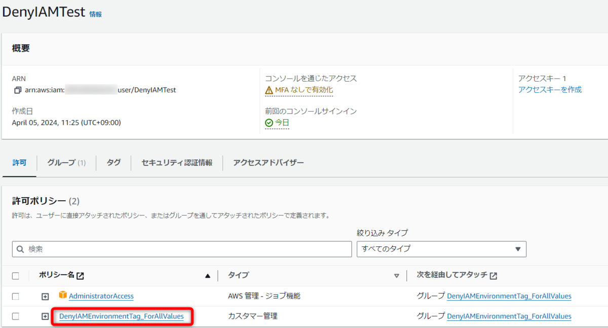608x328 pixels.
Task: Check the AdministratorAccess row checkbox
Action: [16, 296]
